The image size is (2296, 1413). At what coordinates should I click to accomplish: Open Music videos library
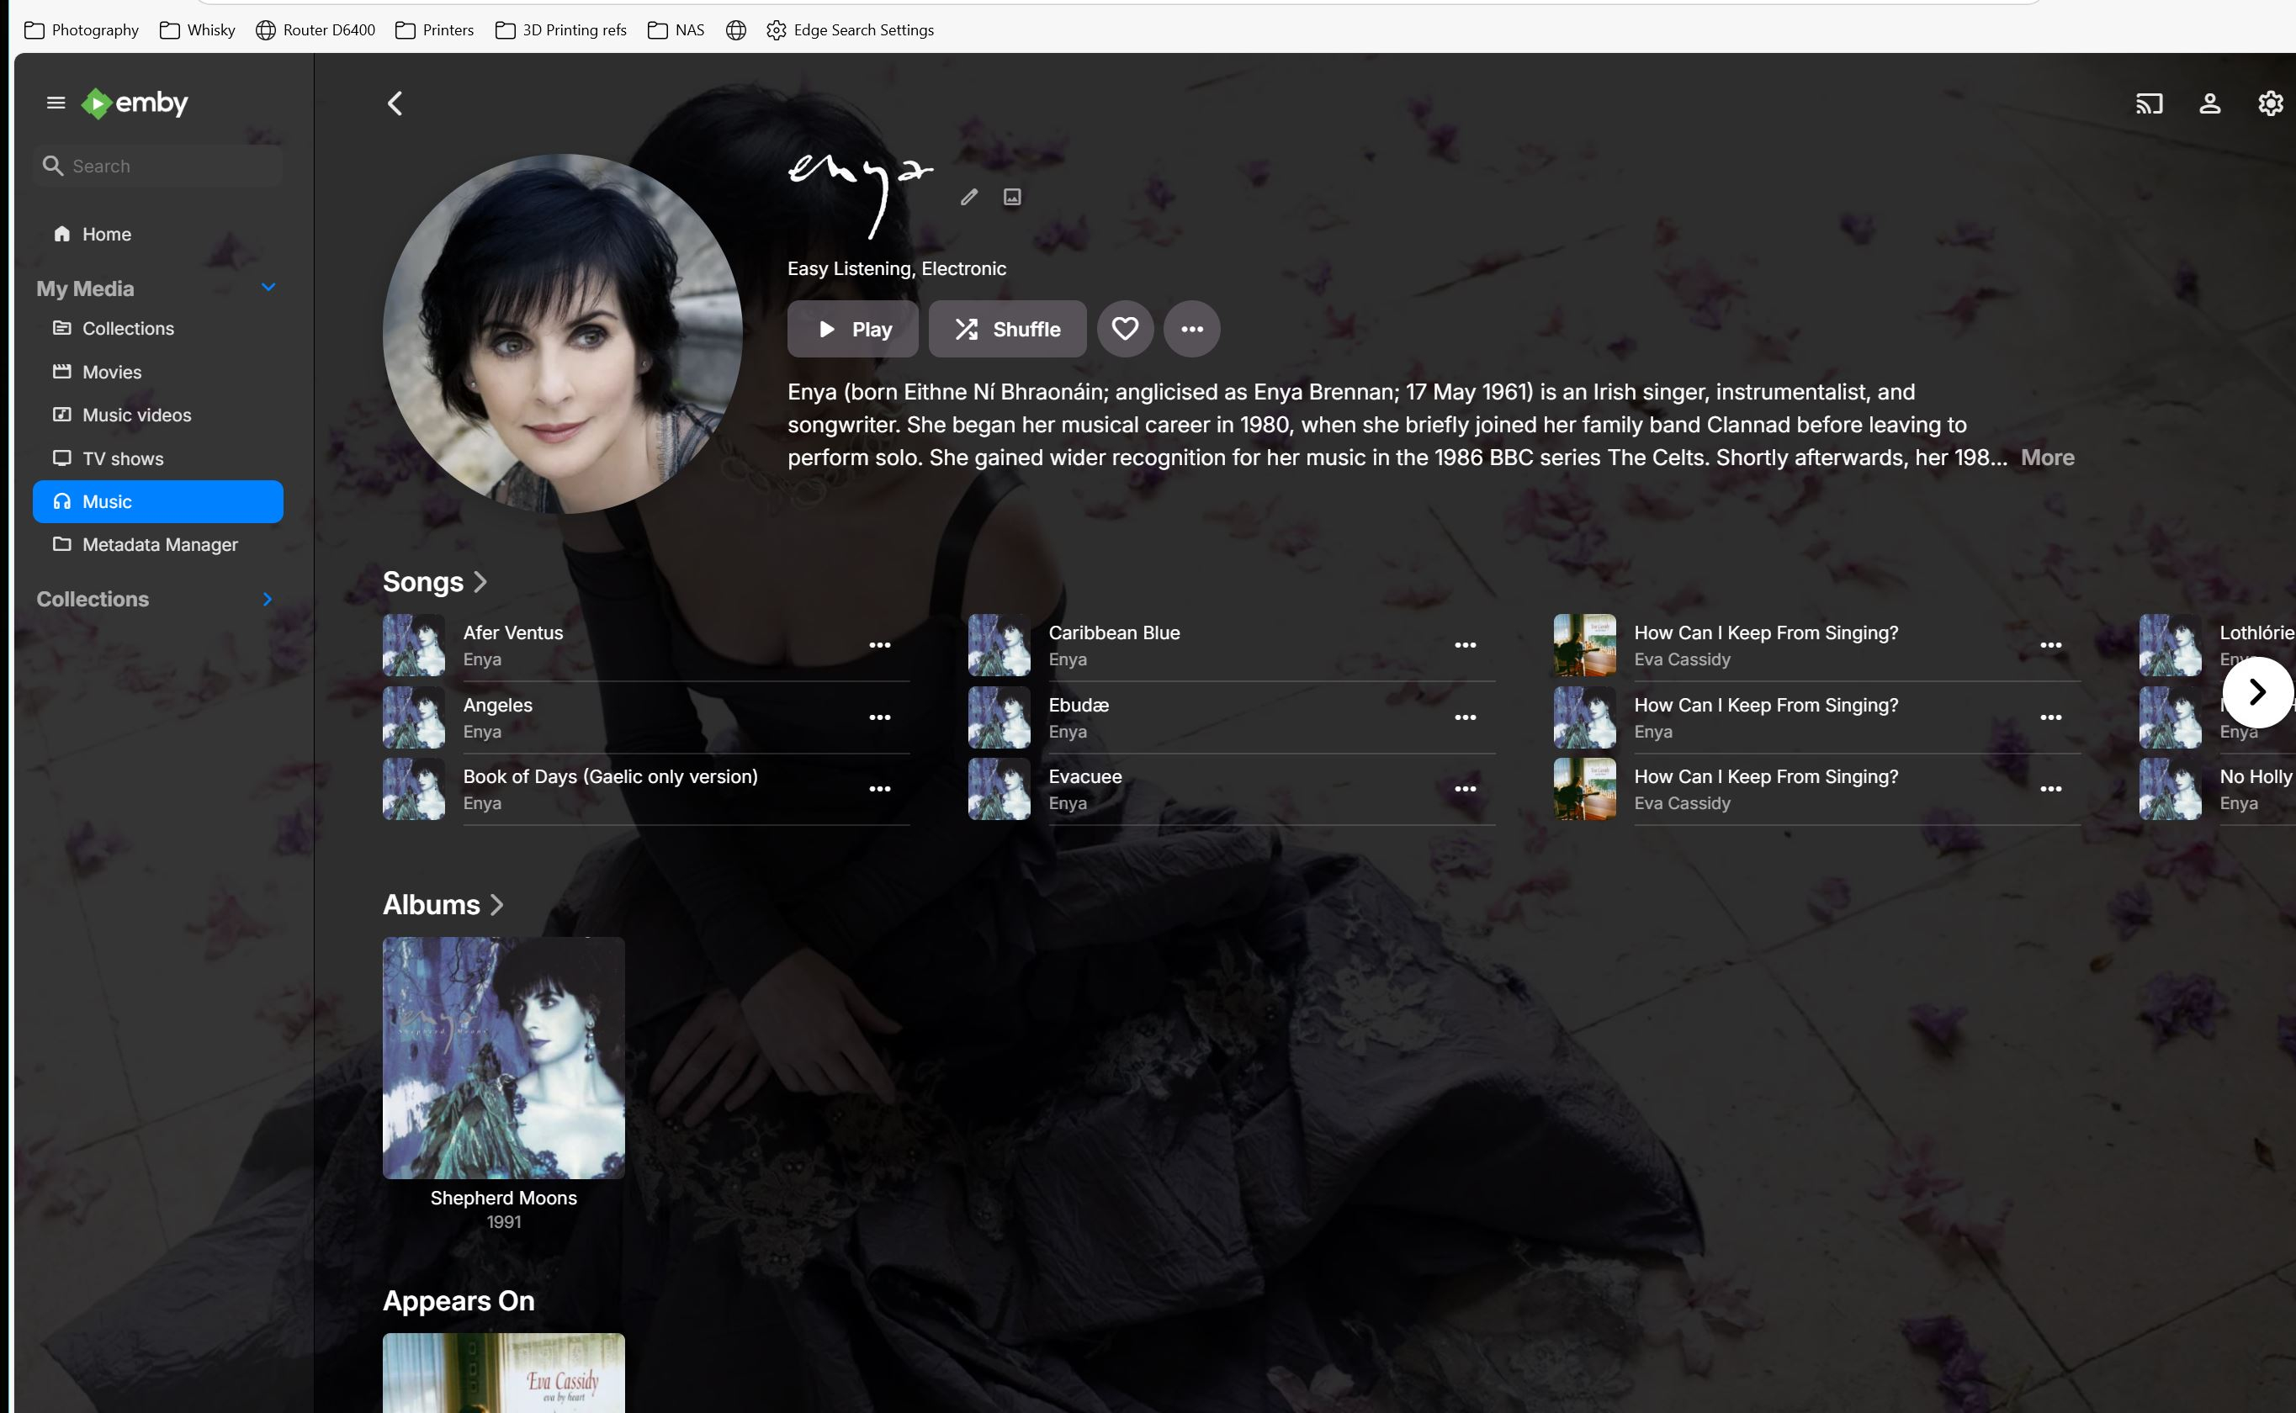(x=158, y=415)
